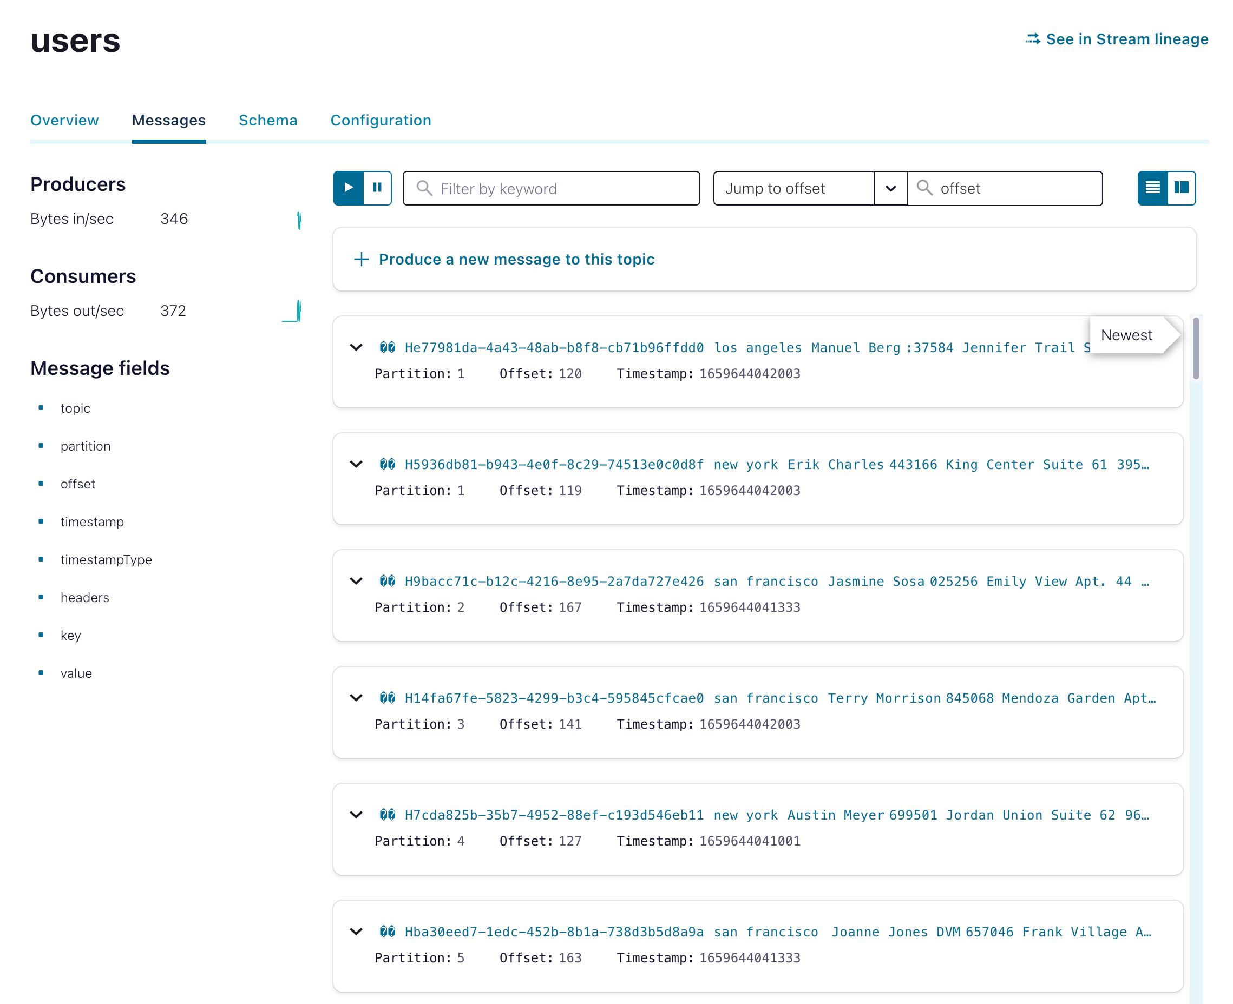Resume message streaming with the play button
The height and width of the screenshot is (1004, 1233).
click(x=347, y=188)
